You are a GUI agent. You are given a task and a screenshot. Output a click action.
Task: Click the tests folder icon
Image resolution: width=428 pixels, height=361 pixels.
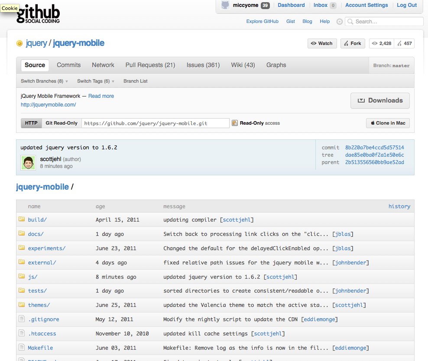22,290
